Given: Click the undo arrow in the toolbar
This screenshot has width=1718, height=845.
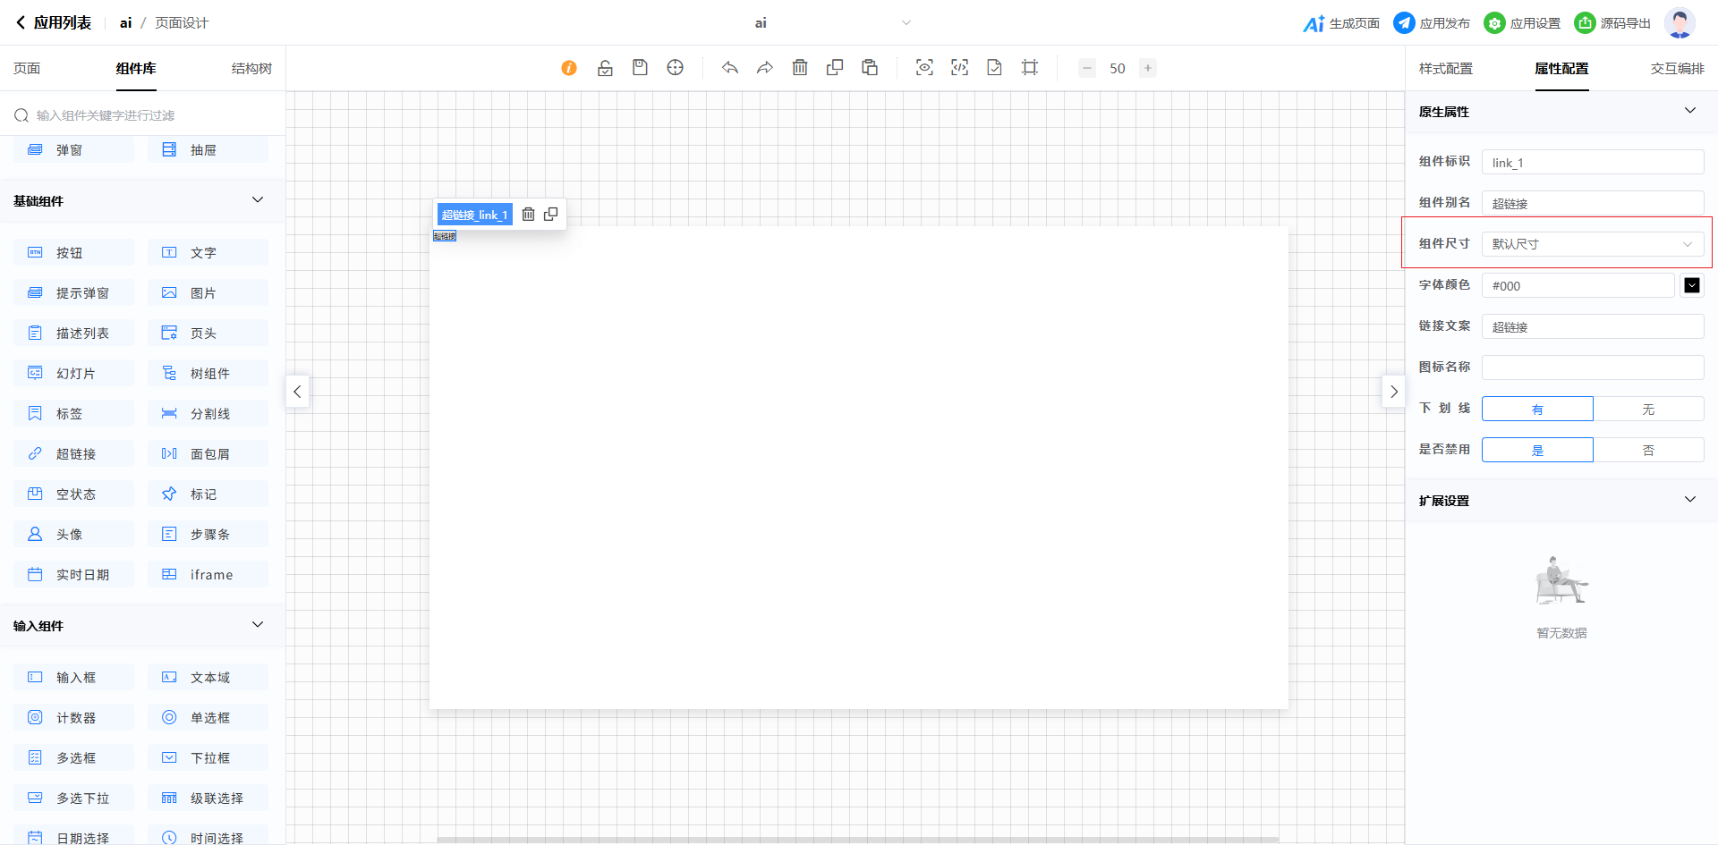Looking at the screenshot, I should point(730,68).
